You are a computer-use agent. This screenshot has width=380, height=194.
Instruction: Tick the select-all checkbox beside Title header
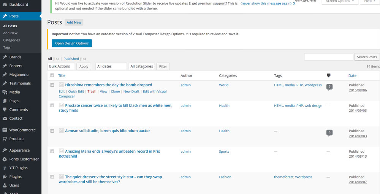coord(52,75)
